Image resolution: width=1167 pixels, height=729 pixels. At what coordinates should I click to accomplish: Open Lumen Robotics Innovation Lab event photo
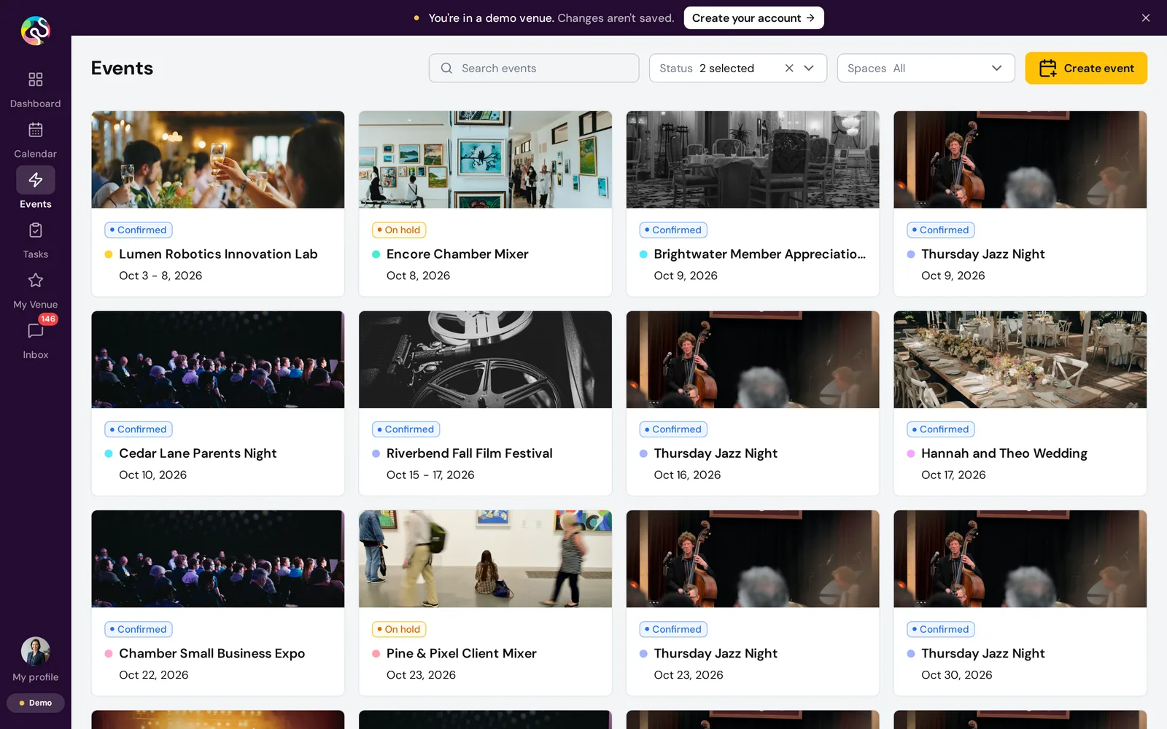pyautogui.click(x=217, y=160)
